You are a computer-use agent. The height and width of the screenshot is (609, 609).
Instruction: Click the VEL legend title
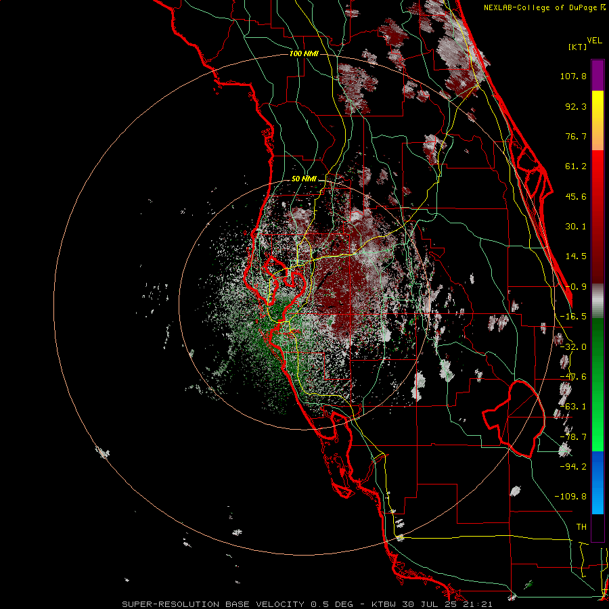[594, 41]
